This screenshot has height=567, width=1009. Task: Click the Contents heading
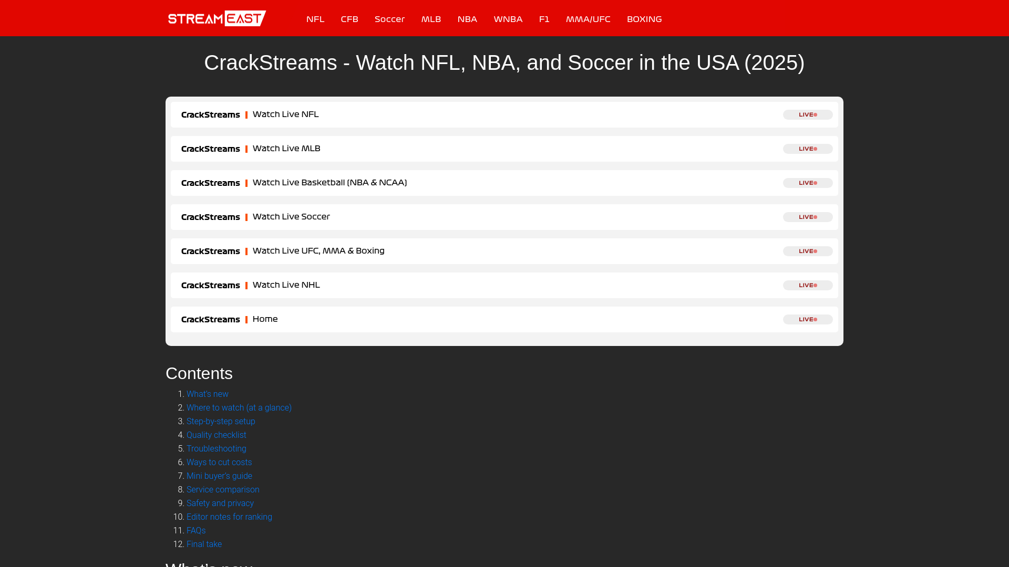[x=199, y=373]
